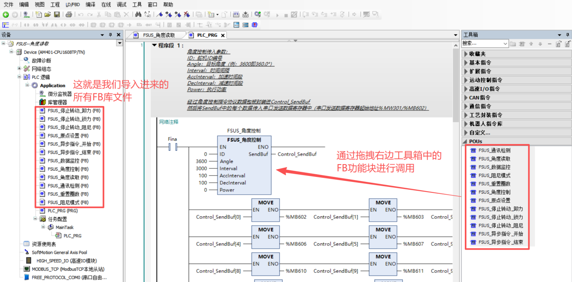Expand the 网络组态 tree node
The image size is (572, 282).
point(19,69)
